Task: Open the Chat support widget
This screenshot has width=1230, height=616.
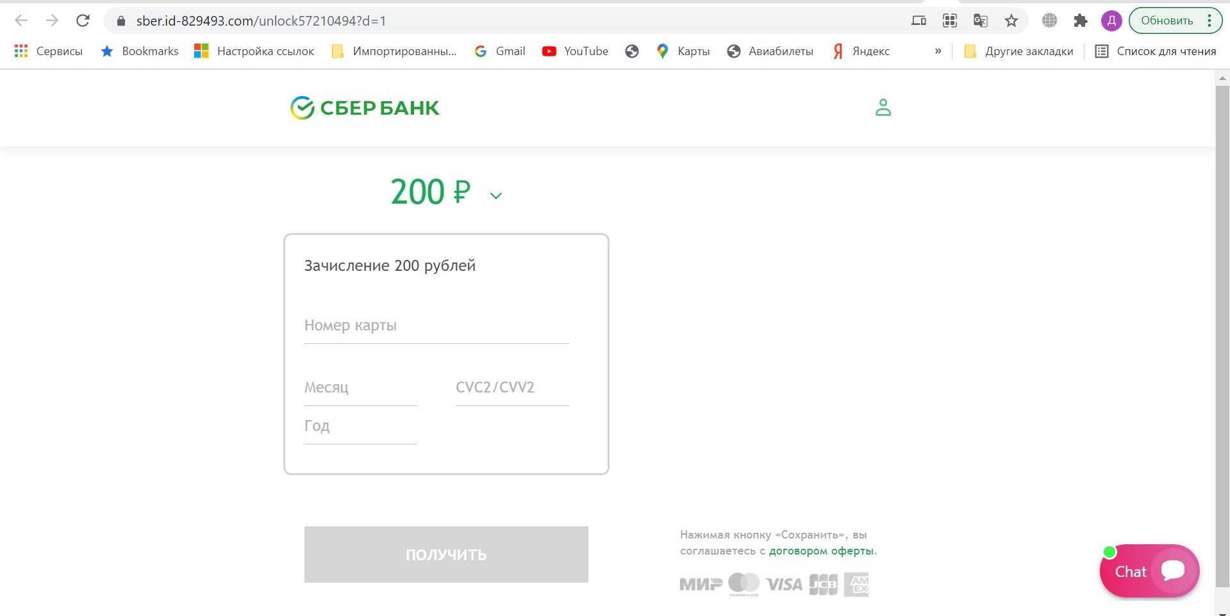Action: pos(1149,571)
